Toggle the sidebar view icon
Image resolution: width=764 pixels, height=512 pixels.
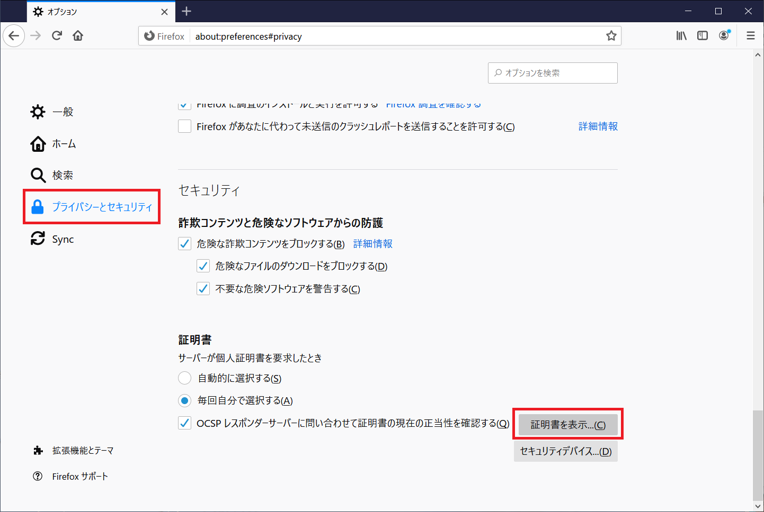702,36
